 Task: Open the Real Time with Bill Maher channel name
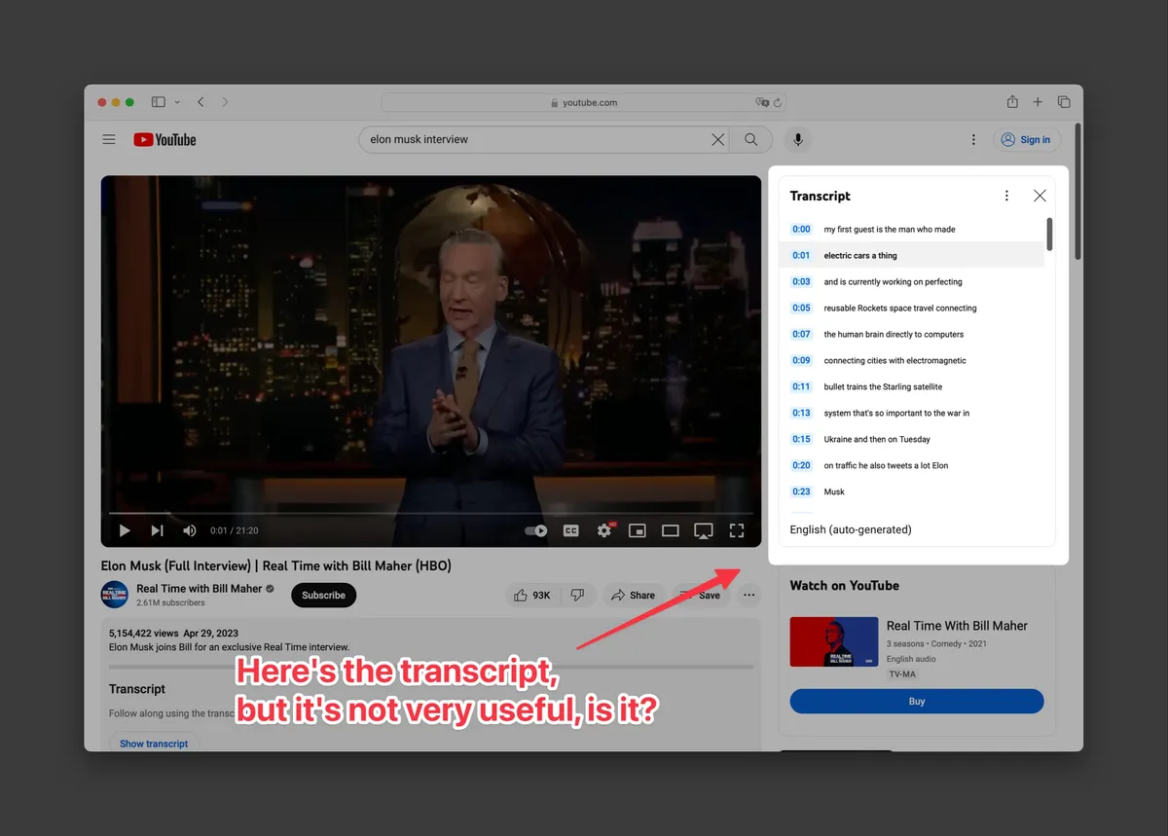pos(200,589)
